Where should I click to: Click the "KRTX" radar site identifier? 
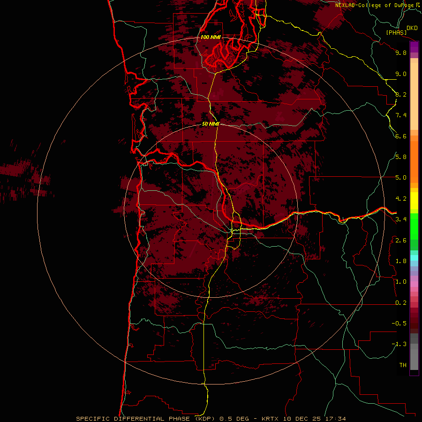pos(271,419)
